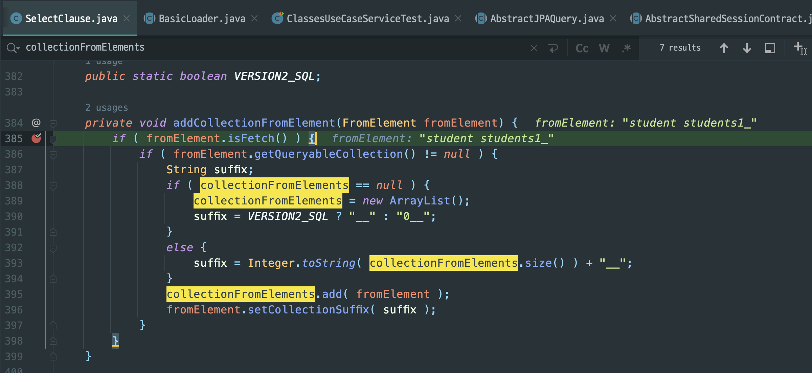The height and width of the screenshot is (373, 812).
Task: Switch to AbstractJPAQuery.java tab
Action: point(546,19)
